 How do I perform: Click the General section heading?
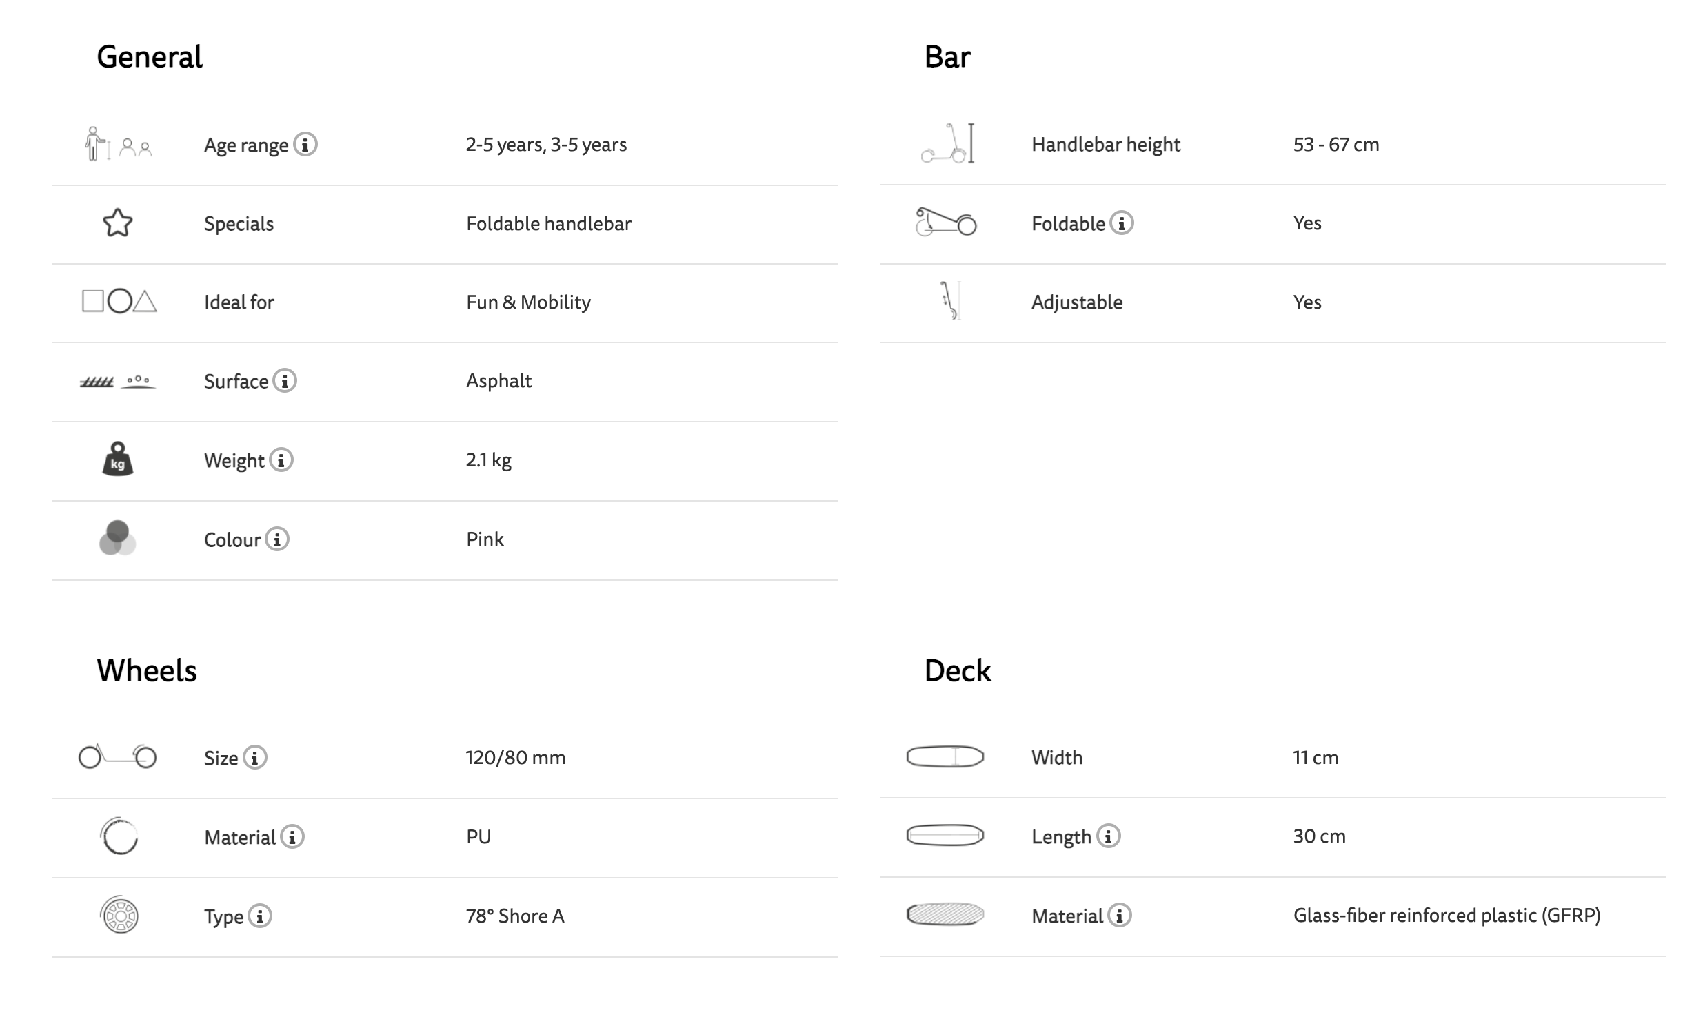tap(150, 56)
